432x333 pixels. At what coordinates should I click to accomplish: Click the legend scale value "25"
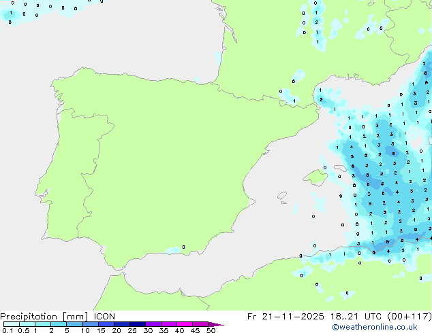tap(132, 330)
